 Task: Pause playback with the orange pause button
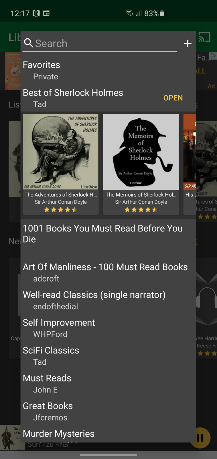pyautogui.click(x=200, y=438)
